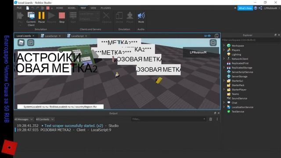
Task: Open the Output options three-dot menu
Action: (217, 119)
